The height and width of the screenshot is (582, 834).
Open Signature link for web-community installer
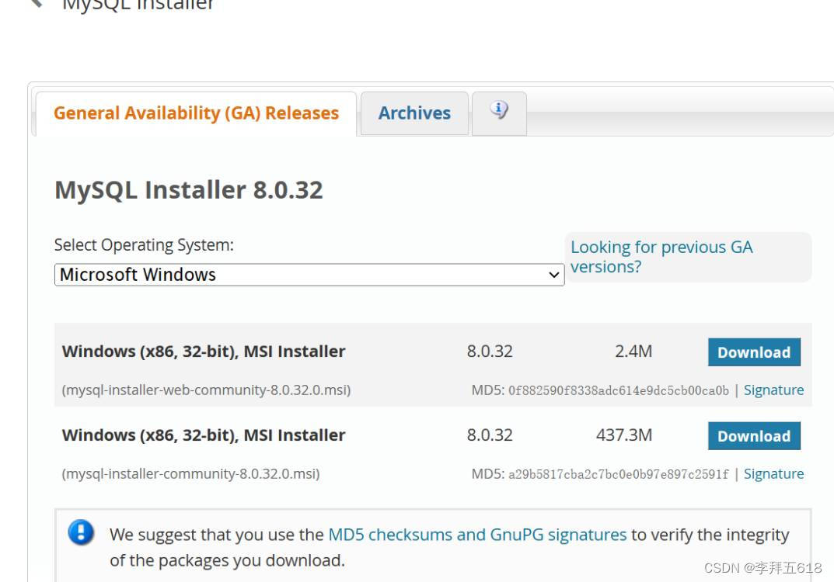773,390
